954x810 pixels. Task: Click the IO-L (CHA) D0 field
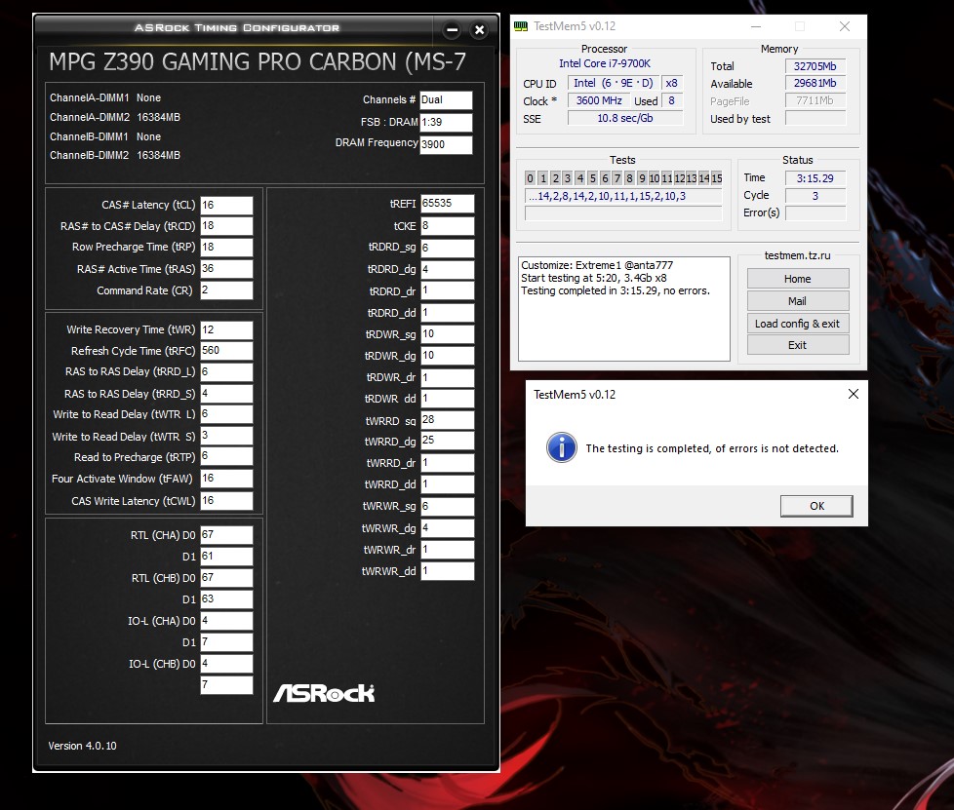(226, 620)
